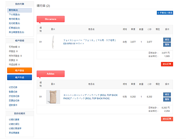Open the face shaver product thumbnail
This screenshot has height=139, width=186.
(x=53, y=42)
